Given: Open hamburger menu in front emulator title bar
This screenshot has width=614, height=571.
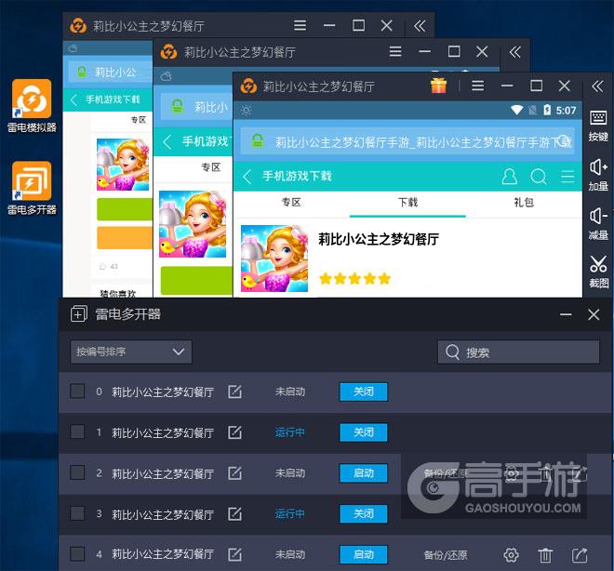Looking at the screenshot, I should (x=478, y=86).
